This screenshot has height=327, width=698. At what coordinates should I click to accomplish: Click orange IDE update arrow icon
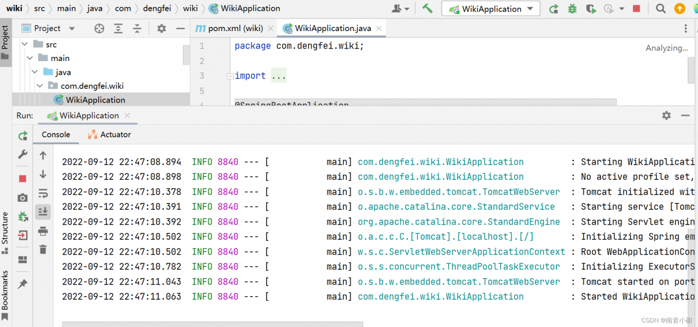point(679,9)
